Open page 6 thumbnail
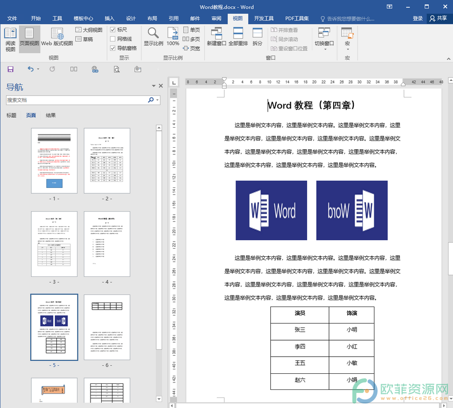Viewport: 453px width, 408px height. point(107,327)
